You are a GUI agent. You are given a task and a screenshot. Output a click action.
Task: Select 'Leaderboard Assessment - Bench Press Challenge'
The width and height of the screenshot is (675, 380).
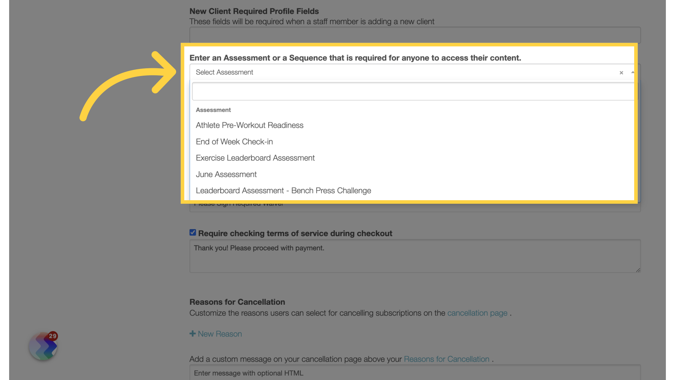(x=283, y=190)
